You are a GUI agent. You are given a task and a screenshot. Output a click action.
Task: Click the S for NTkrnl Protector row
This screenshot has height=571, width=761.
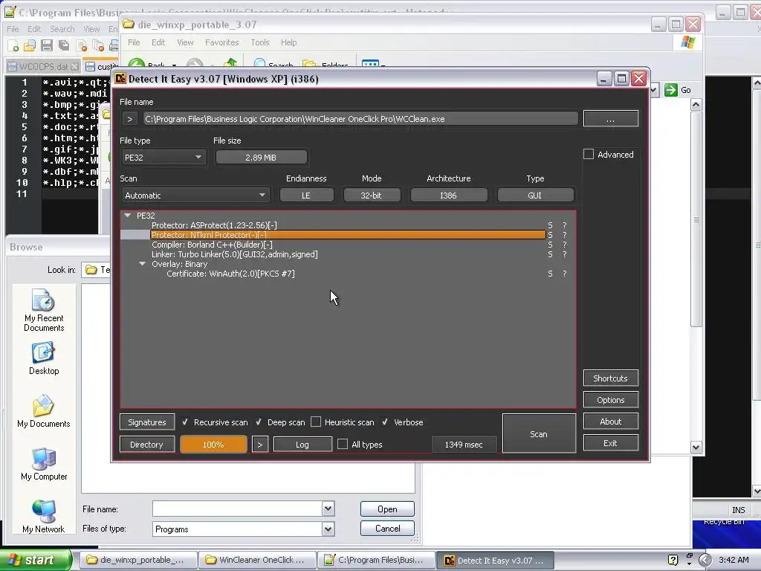click(550, 235)
